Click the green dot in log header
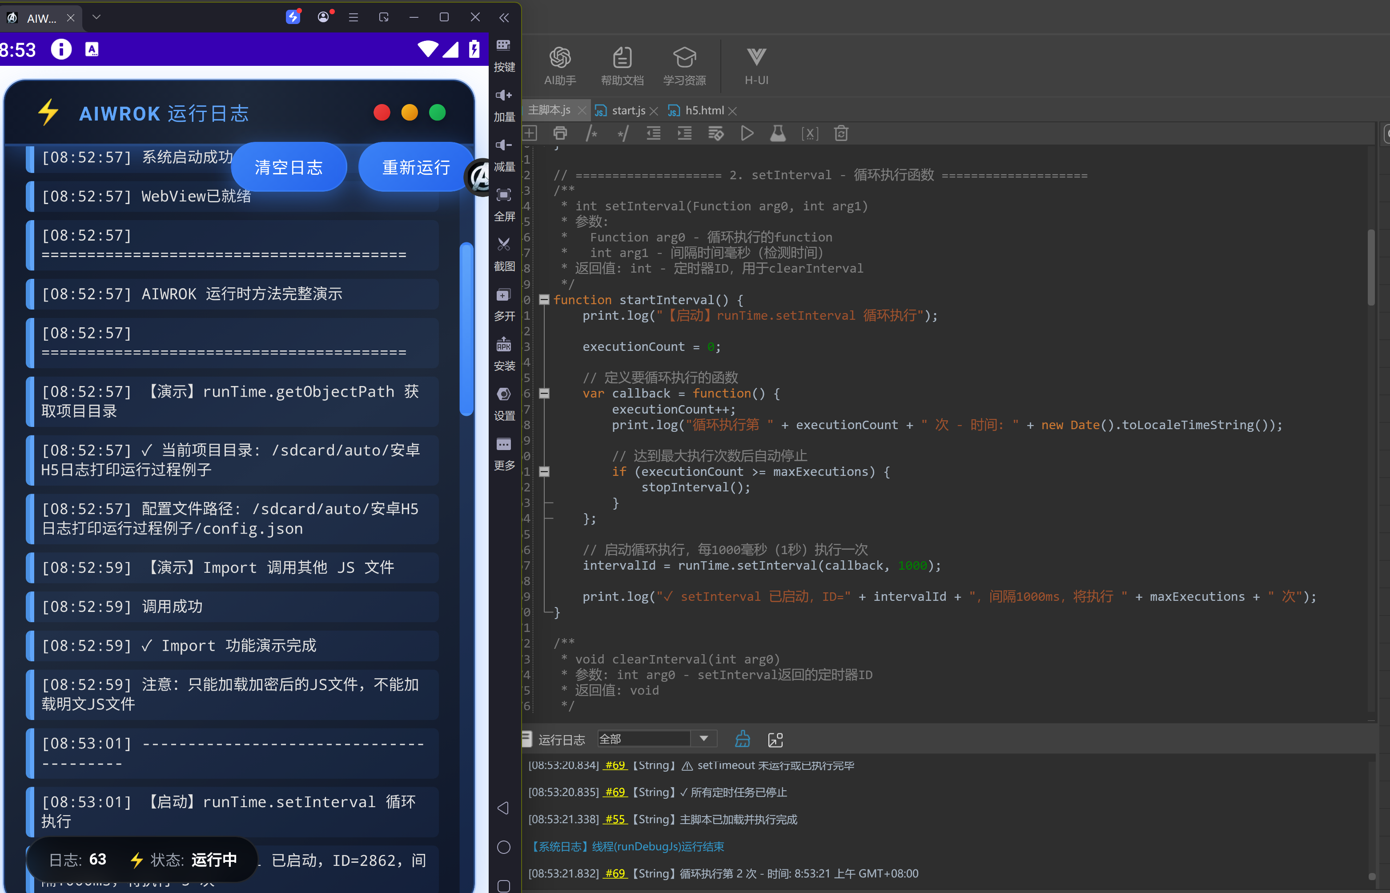This screenshot has width=1390, height=893. (437, 113)
